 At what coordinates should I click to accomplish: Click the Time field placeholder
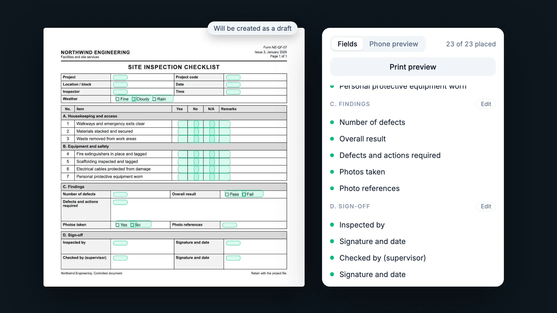233,92
